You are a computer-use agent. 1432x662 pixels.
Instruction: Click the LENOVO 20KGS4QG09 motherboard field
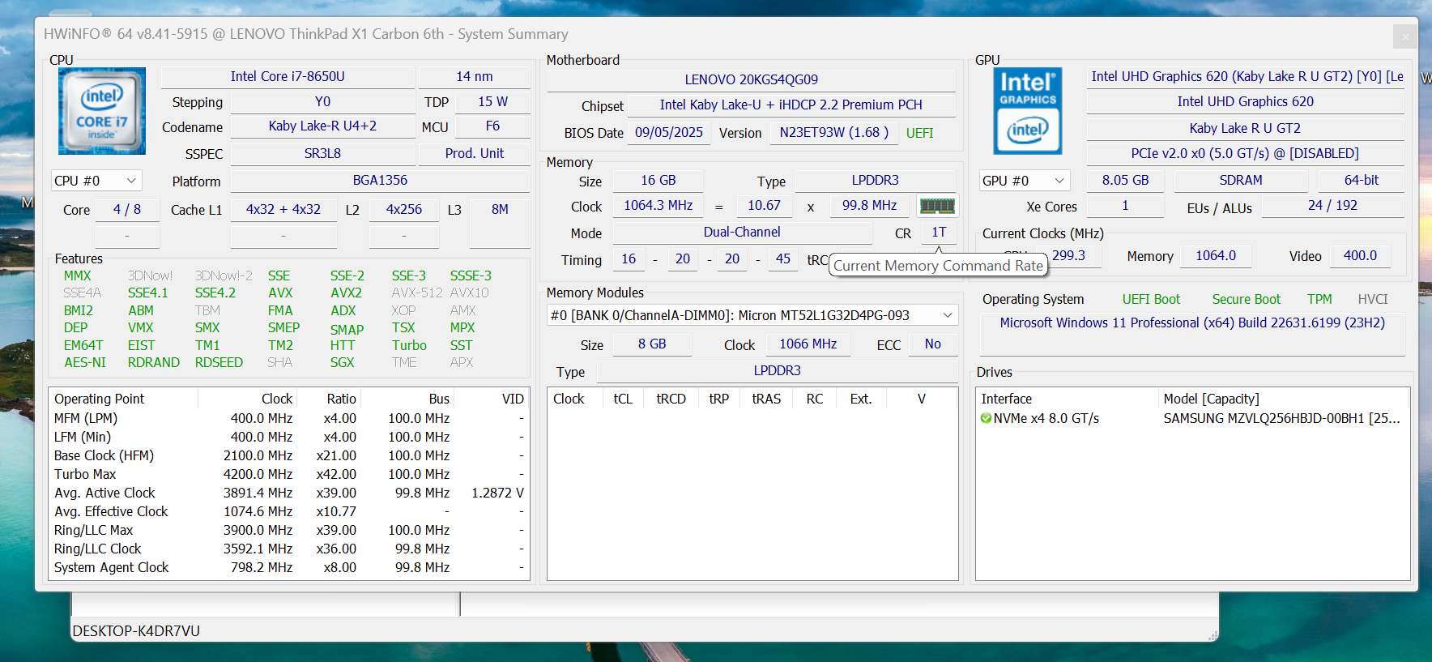(752, 80)
